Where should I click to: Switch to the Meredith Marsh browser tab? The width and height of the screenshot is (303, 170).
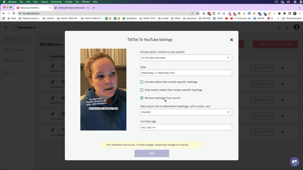(x=72, y=8)
